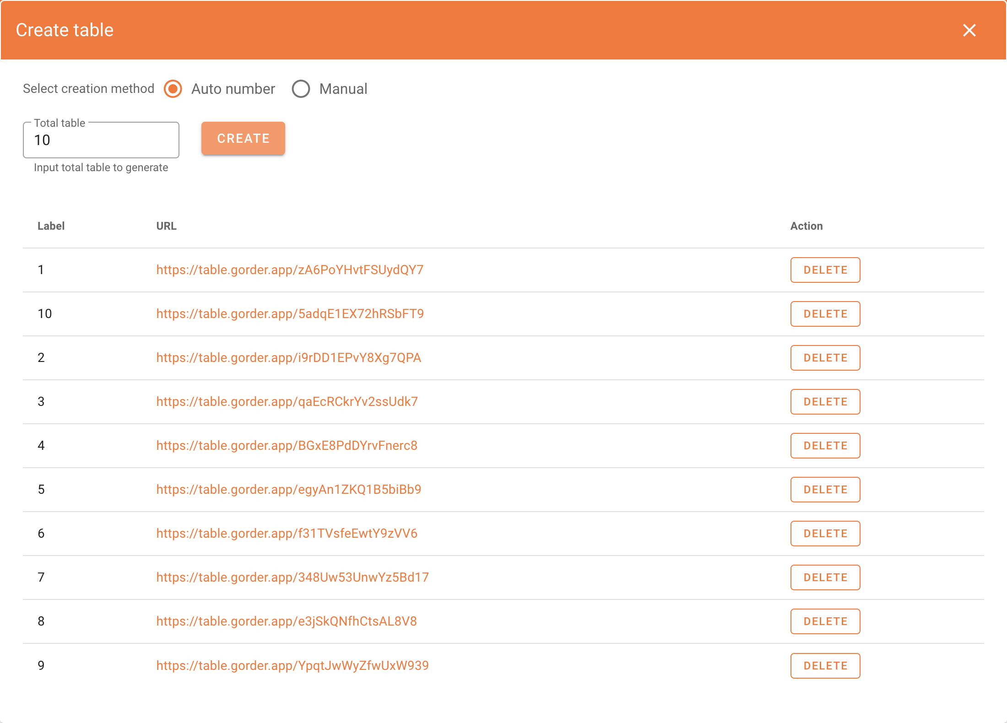Click the Total table input field
Viewport: 1007px width, 723px height.
pos(101,140)
